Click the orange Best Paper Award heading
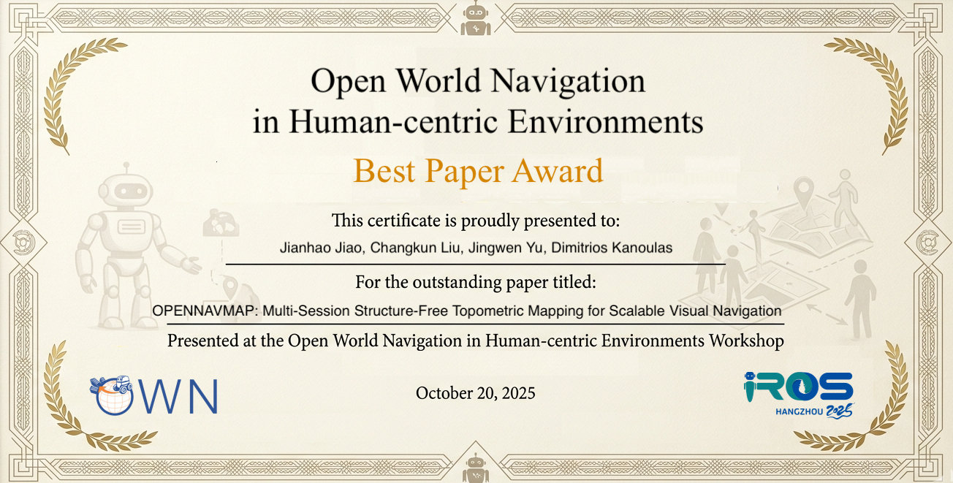Viewport: 953px width, 483px height. click(478, 171)
